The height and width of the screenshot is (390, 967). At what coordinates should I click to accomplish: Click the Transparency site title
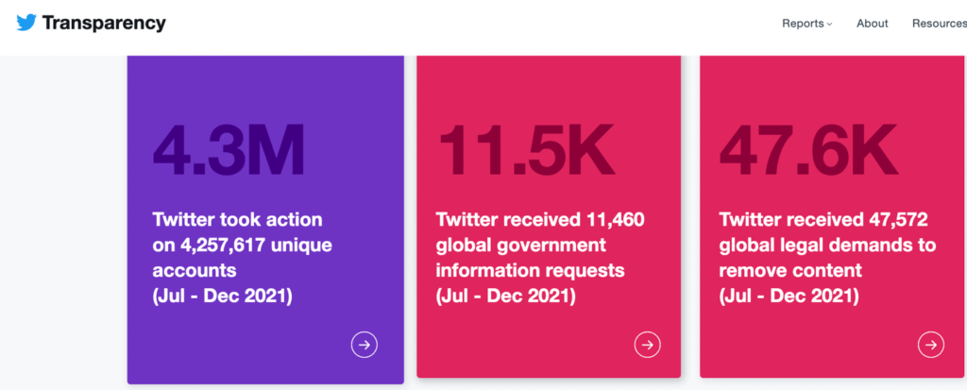[104, 24]
